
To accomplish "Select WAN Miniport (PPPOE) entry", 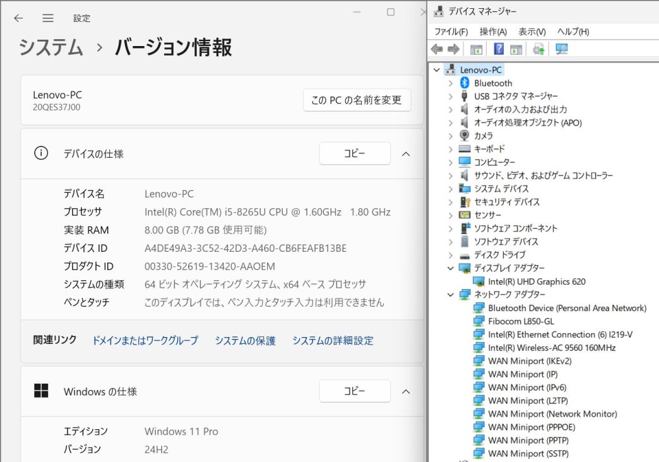I will [x=531, y=427].
